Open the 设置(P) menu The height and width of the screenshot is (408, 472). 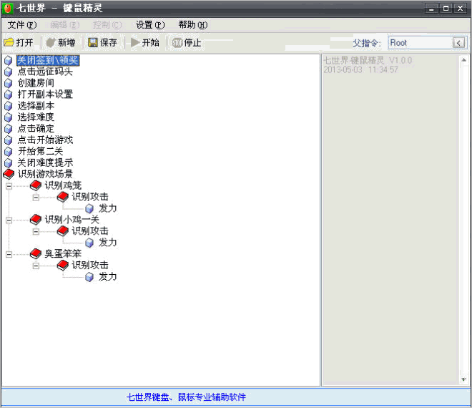[x=150, y=25]
